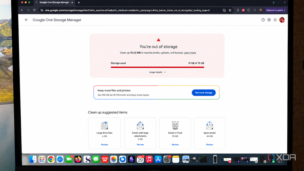Open Music in the Dock
This screenshot has height=171, width=304.
click(x=149, y=159)
